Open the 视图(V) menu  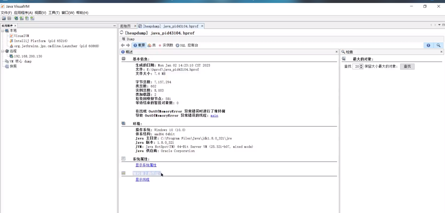point(40,13)
